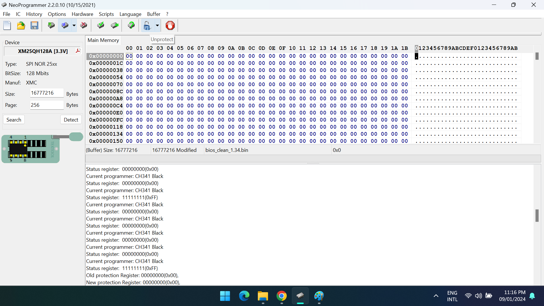Screen dimensions: 544x306
Task: Click the Verify IC green checkmark icon
Action: [101, 25]
